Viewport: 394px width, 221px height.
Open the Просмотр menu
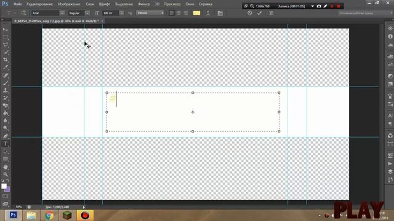click(x=172, y=4)
